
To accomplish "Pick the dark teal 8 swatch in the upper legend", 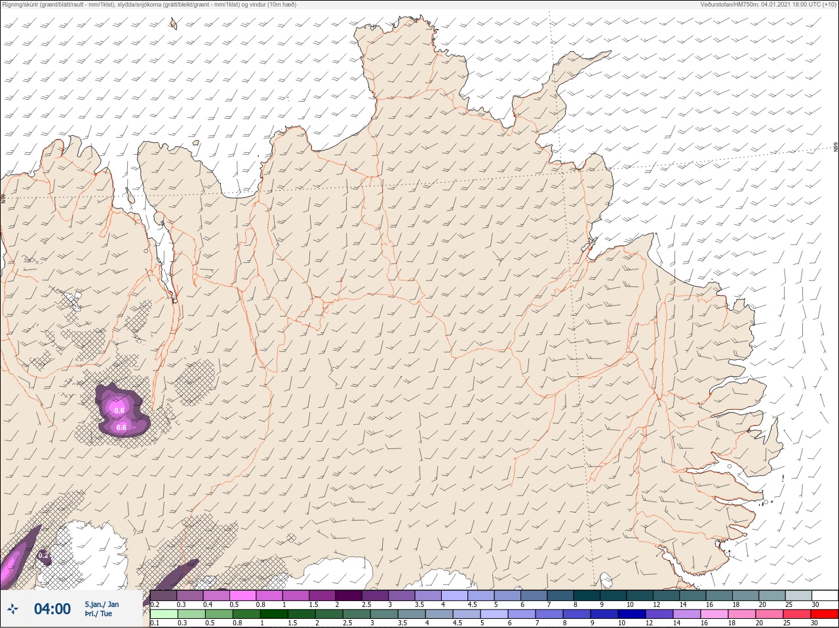I will (587, 595).
